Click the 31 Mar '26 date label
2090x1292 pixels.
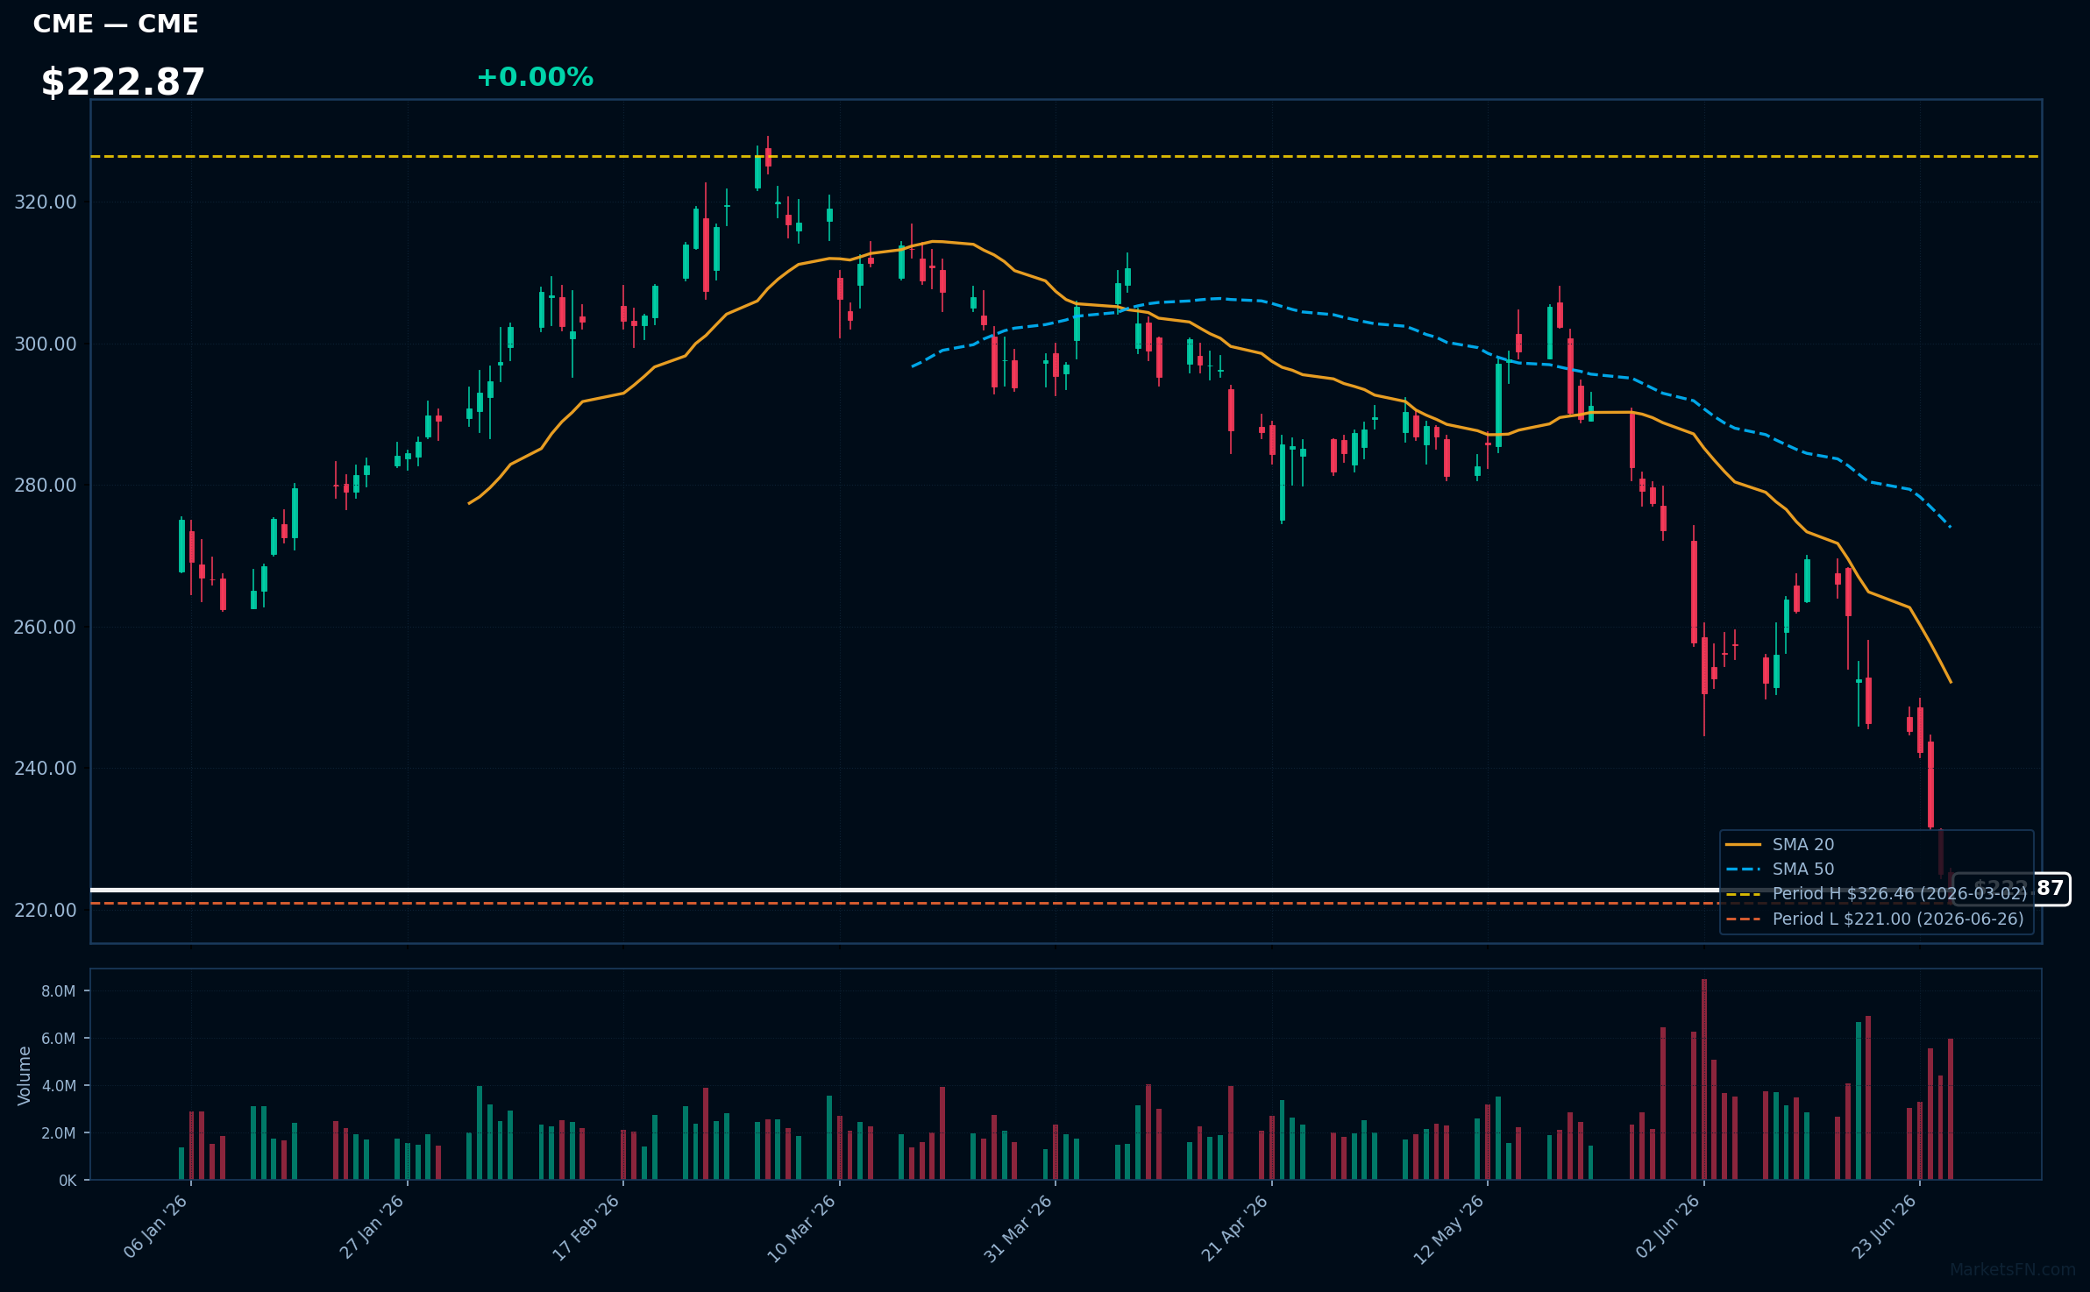pyautogui.click(x=1018, y=1228)
